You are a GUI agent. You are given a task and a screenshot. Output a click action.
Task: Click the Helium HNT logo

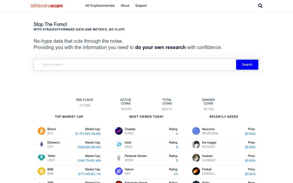click(119, 171)
